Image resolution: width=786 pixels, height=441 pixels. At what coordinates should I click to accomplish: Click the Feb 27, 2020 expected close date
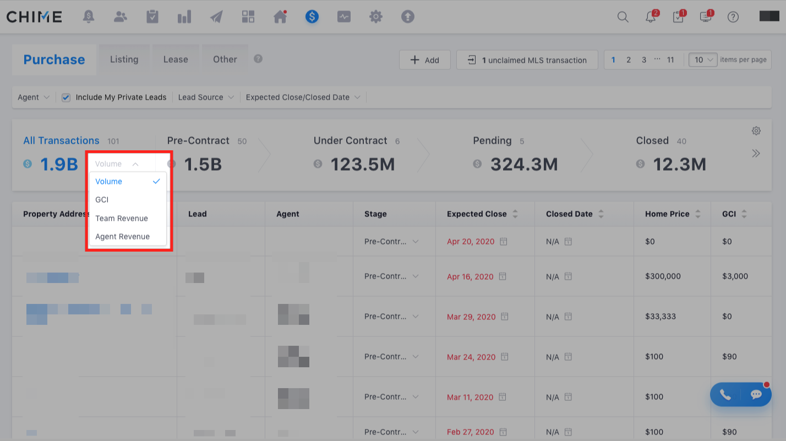pos(471,432)
